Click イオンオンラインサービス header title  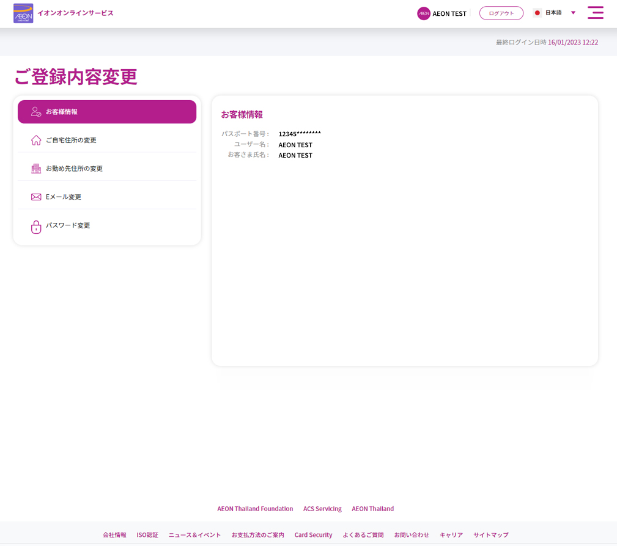pos(76,13)
